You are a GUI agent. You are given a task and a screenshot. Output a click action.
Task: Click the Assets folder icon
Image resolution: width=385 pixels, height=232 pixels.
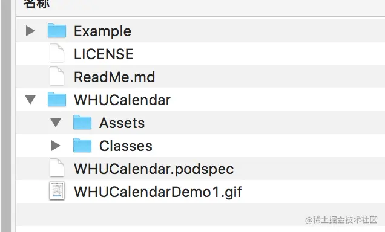coord(82,122)
